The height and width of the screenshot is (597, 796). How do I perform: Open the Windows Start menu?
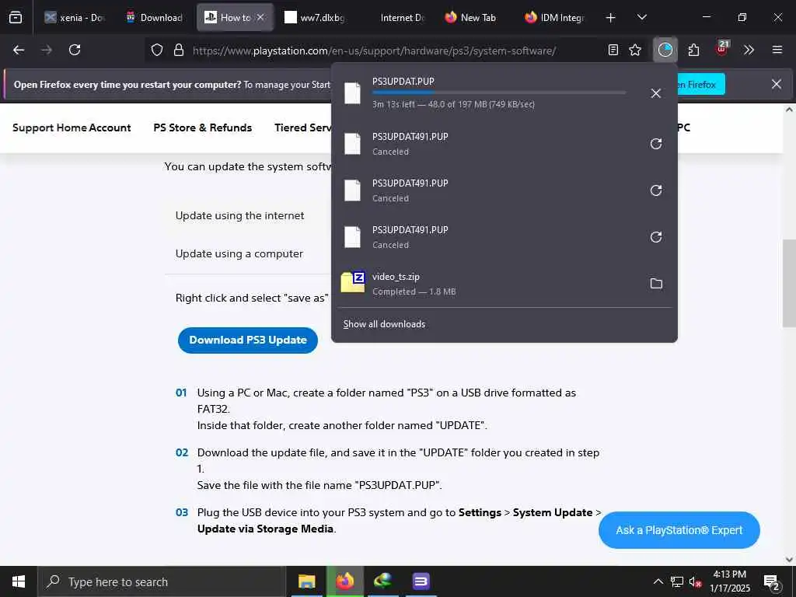pyautogui.click(x=19, y=581)
